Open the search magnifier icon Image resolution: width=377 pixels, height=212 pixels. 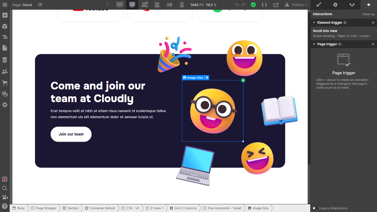(x=5, y=188)
